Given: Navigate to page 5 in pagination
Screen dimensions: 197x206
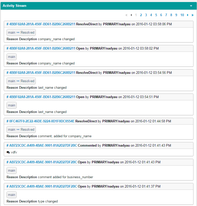Looking at the screenshot, I should (x=156, y=15).
